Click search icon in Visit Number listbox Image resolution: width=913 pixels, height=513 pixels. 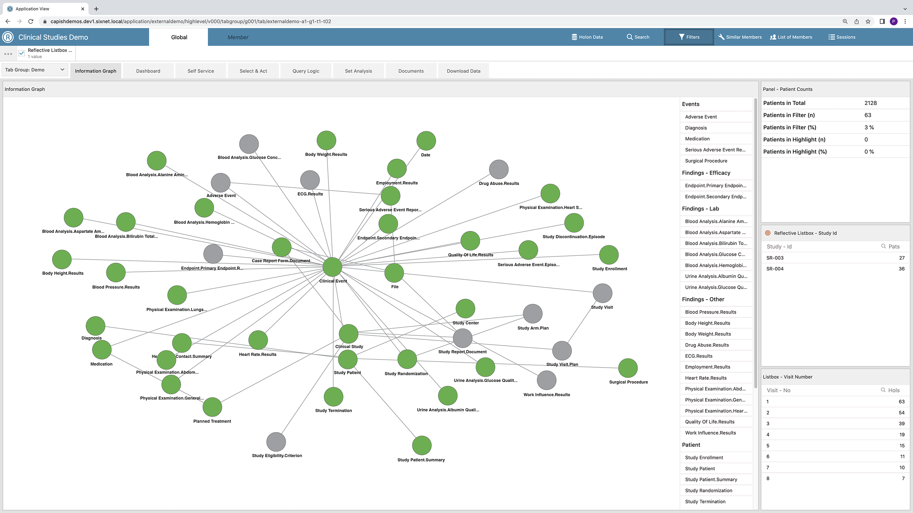click(883, 390)
